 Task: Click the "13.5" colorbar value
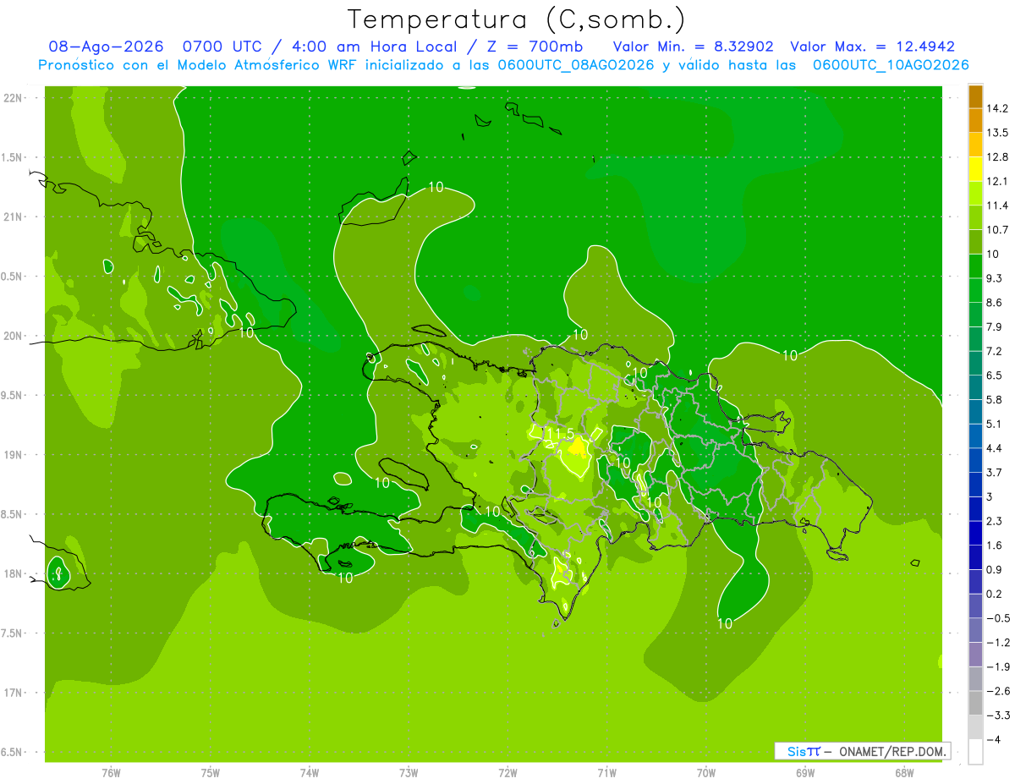[x=999, y=133]
